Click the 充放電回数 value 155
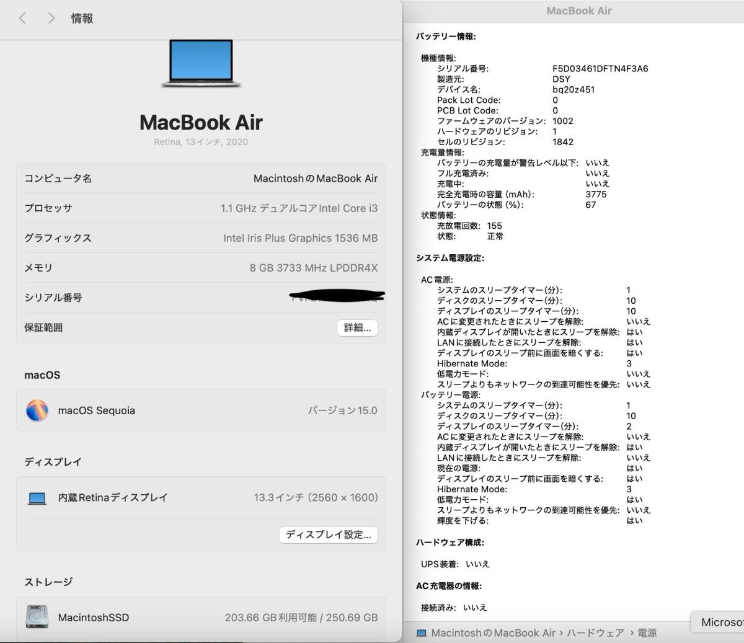The height and width of the screenshot is (643, 744). pyautogui.click(x=494, y=226)
